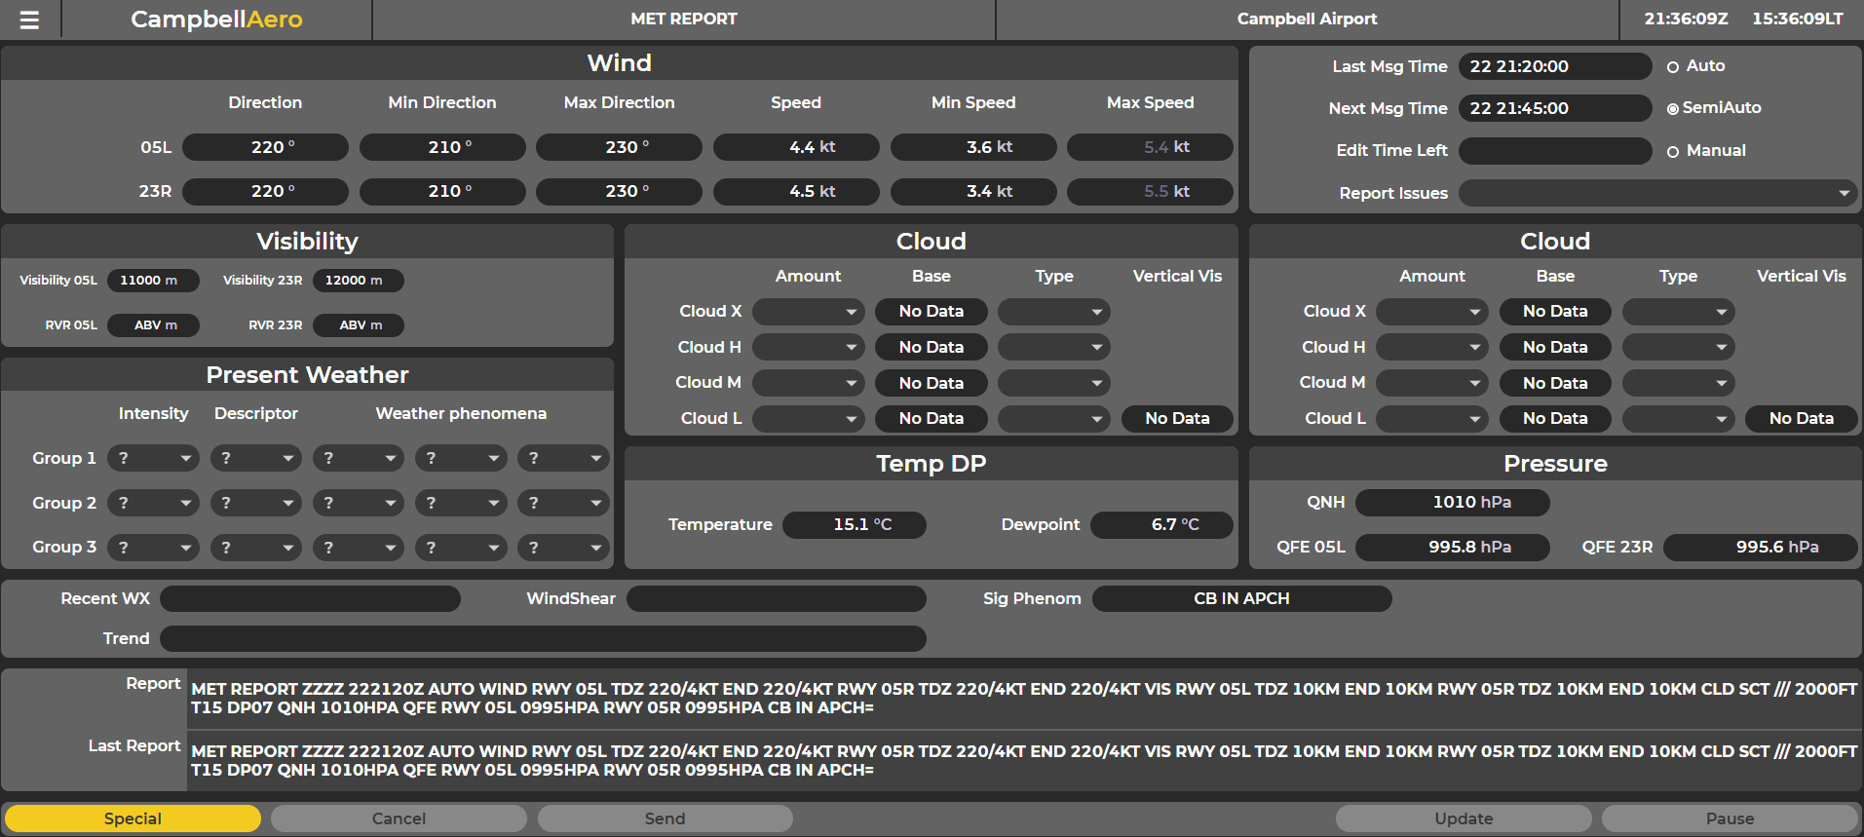Open right Cloud H Type dropdown
The width and height of the screenshot is (1864, 837).
pyautogui.click(x=1679, y=347)
